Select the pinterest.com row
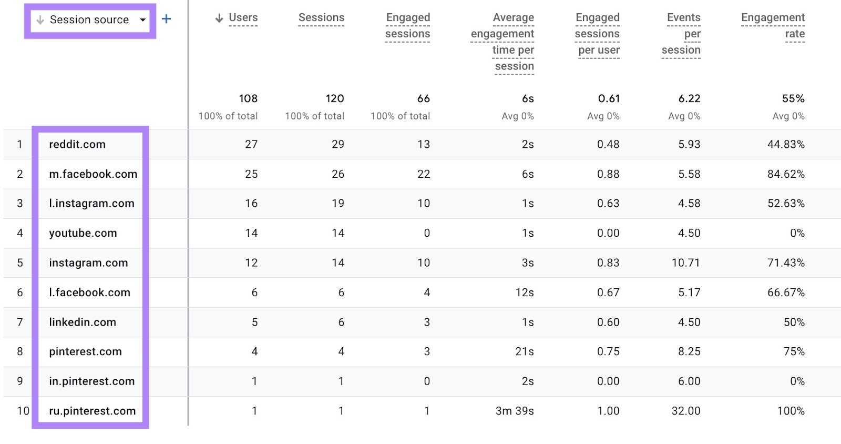This screenshot has width=841, height=444. pyautogui.click(x=84, y=352)
